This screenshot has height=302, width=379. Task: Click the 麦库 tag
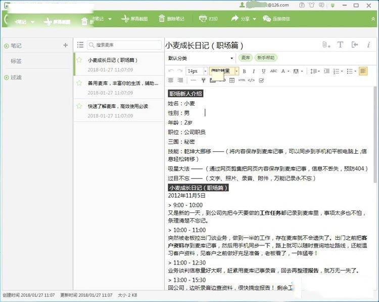point(245,58)
